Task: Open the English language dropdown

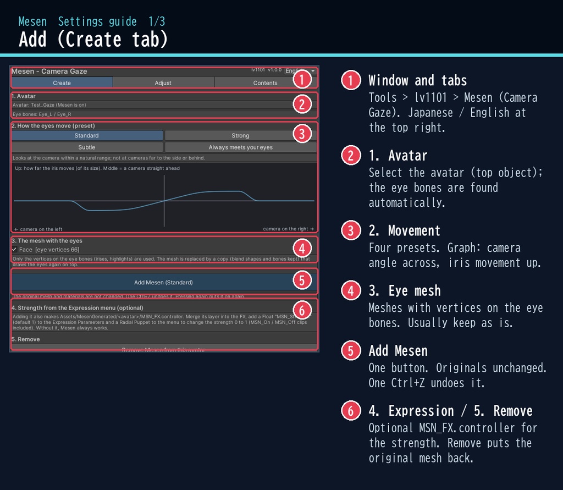Action: coord(300,71)
